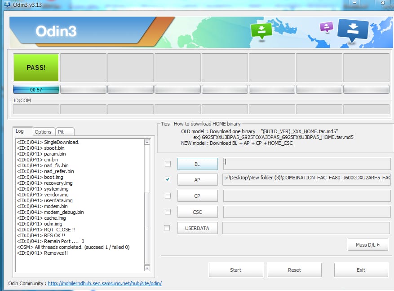Click the Reset button
This screenshot has height=291, width=394.
(x=295, y=270)
